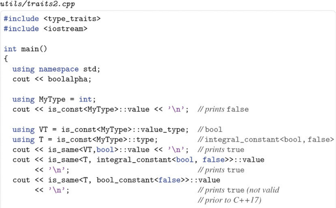Click the using namespace std statement
This screenshot has width=336, height=208.
(56, 69)
